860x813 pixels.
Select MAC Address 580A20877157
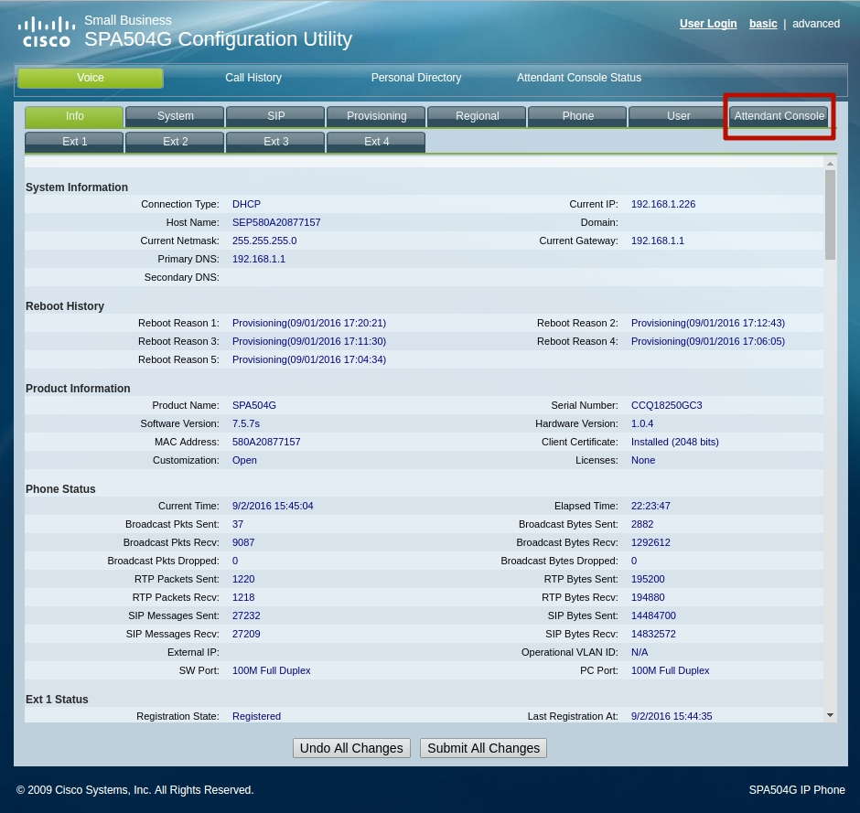click(x=266, y=443)
